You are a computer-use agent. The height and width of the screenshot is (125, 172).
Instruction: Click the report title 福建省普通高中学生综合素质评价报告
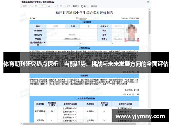pyautogui.click(x=84, y=12)
